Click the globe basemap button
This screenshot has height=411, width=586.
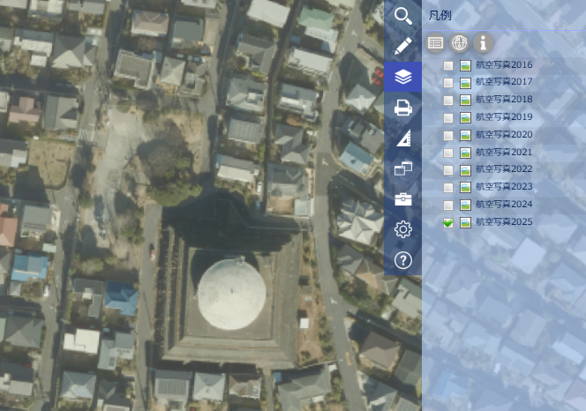point(459,43)
